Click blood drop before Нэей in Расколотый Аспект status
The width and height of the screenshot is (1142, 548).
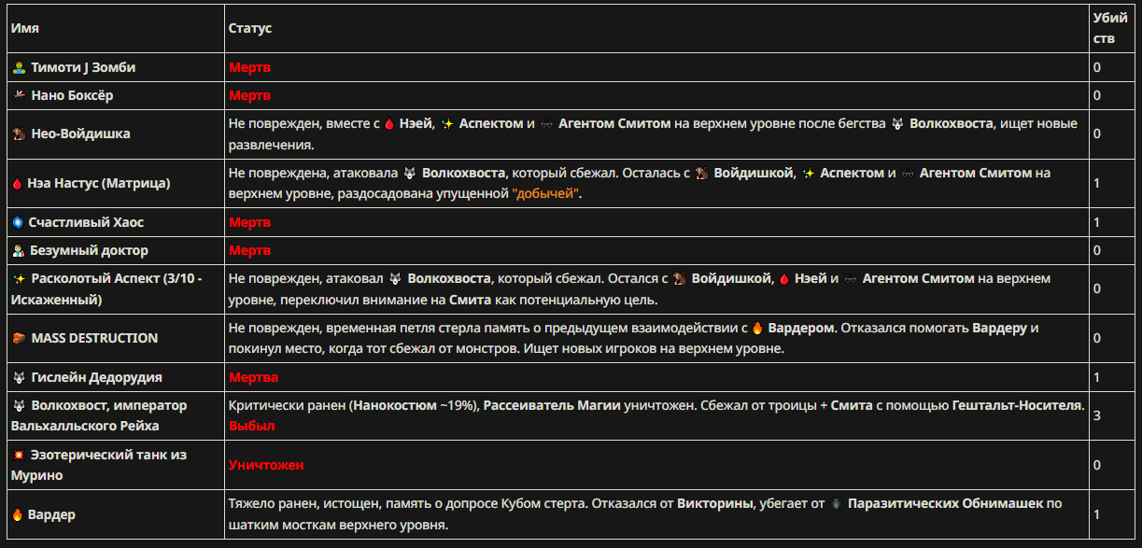(784, 279)
